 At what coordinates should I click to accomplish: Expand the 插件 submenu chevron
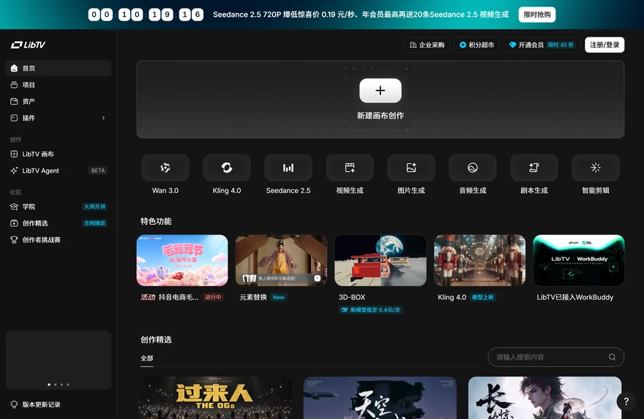click(103, 118)
